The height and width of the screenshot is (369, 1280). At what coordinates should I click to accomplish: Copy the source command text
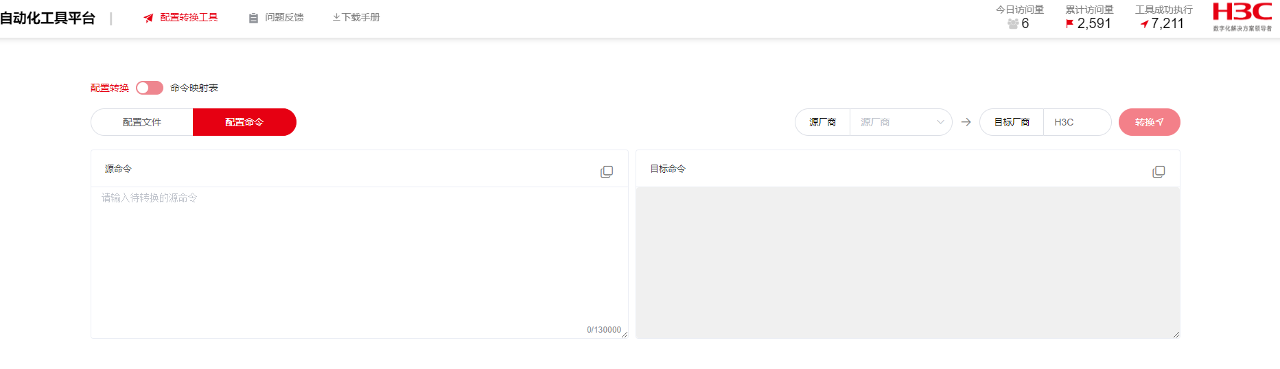click(607, 171)
